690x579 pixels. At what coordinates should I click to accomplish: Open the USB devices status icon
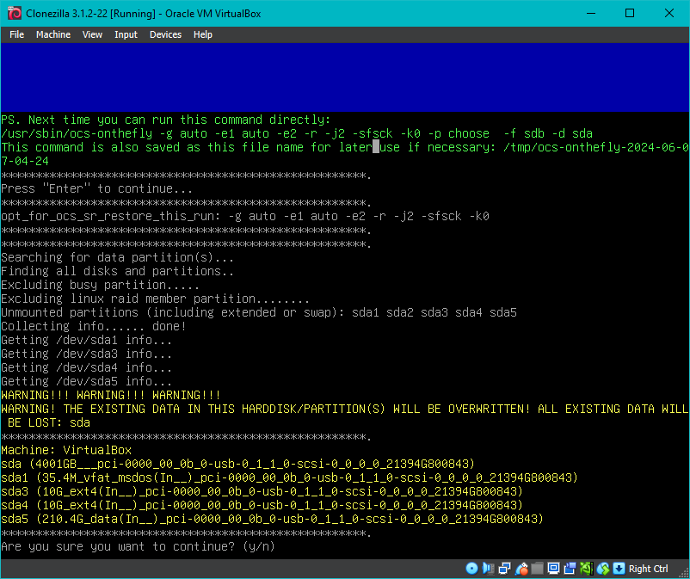(x=521, y=569)
